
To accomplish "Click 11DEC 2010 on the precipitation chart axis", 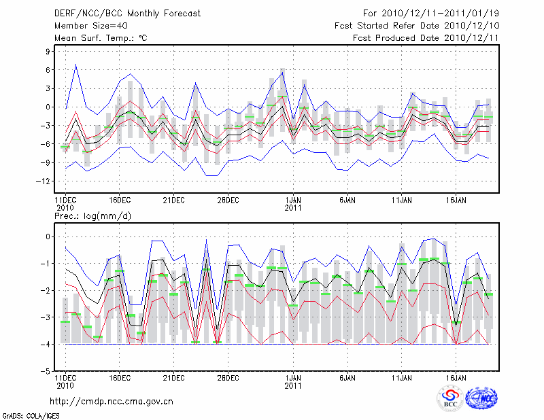I will [x=65, y=380].
